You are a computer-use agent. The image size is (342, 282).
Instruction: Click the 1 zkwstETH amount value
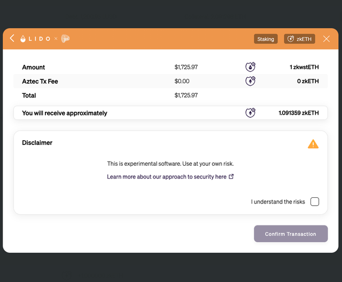coord(304,67)
